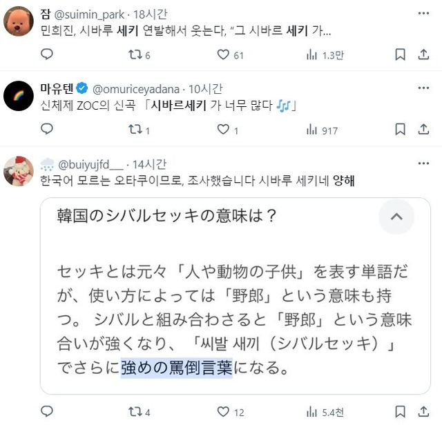Collapse the Japanese answer card chevron

point(396,217)
